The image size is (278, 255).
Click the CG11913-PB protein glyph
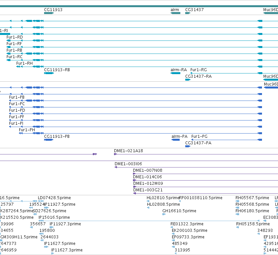click(49, 140)
